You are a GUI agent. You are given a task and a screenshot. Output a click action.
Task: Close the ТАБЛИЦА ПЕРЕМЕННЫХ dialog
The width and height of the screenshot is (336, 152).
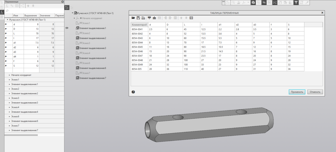[322, 13]
